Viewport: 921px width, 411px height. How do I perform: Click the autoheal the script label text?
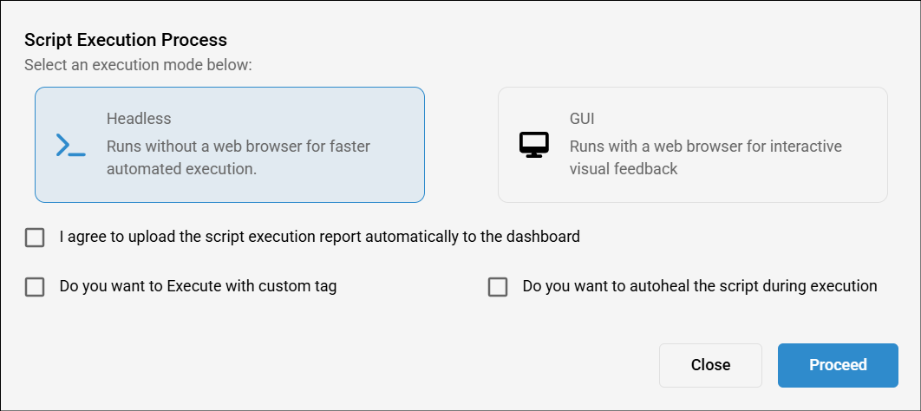tap(699, 285)
